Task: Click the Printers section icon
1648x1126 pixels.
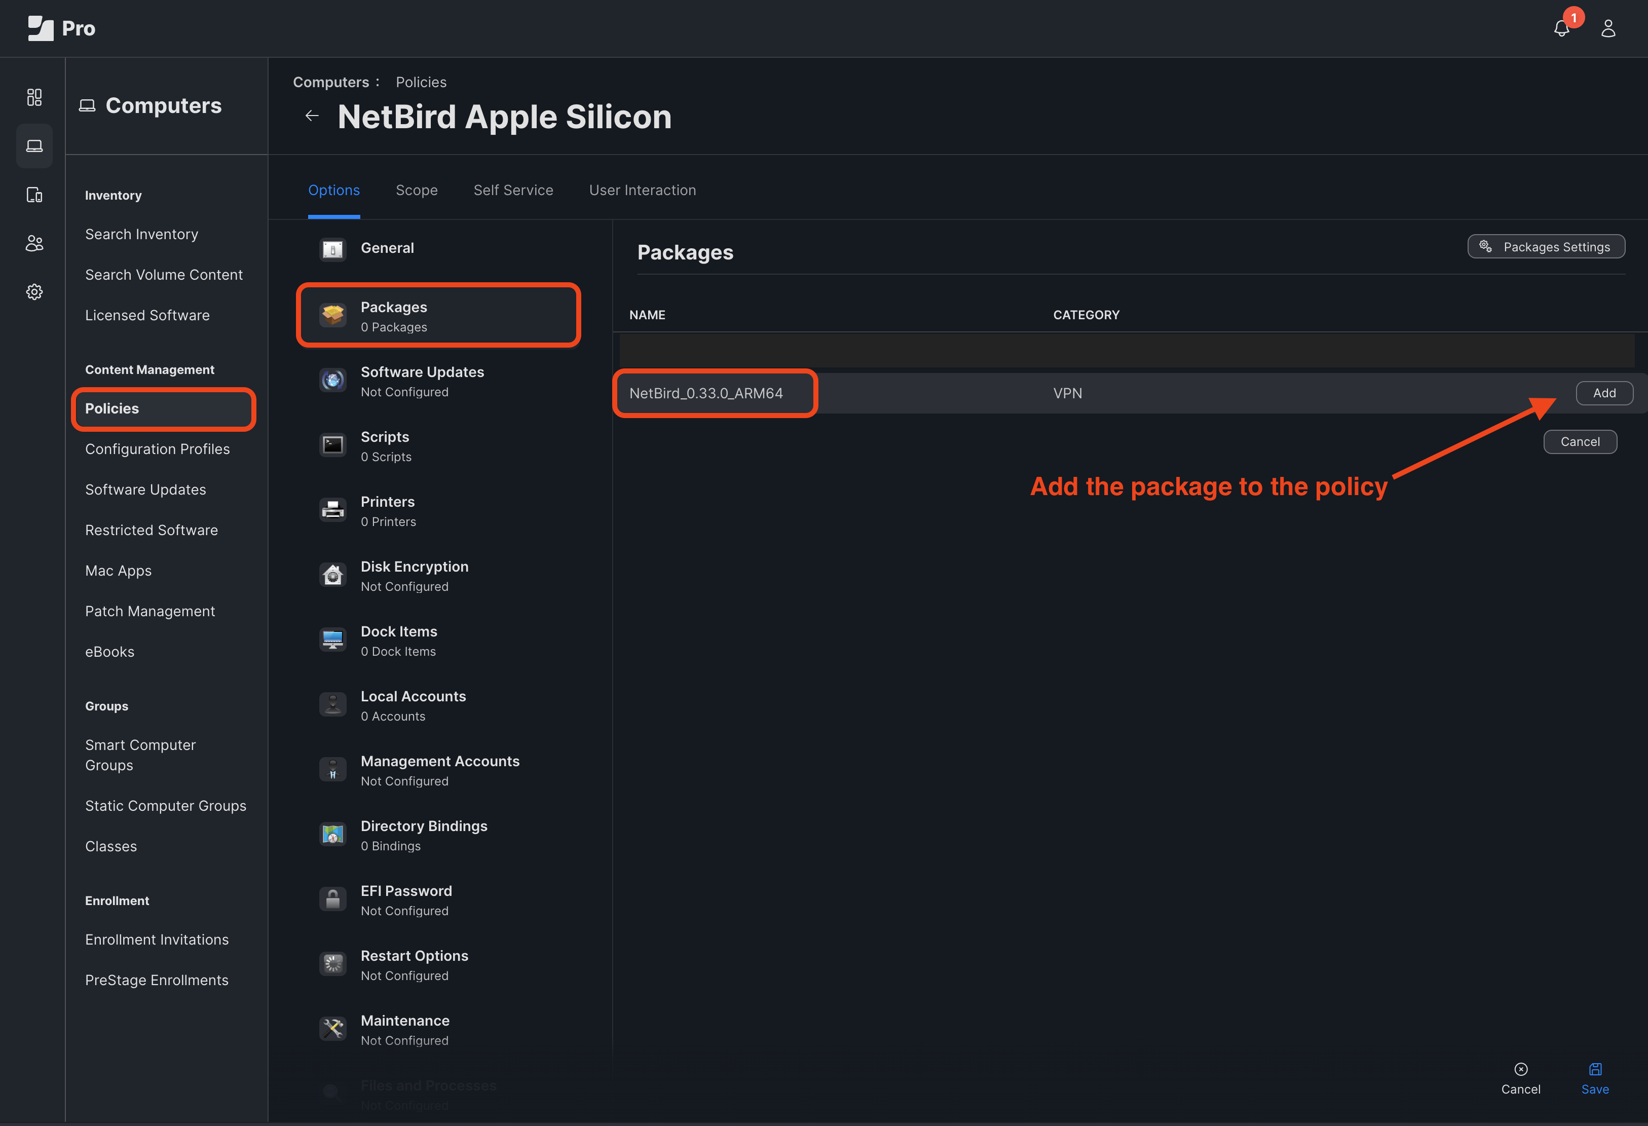Action: pos(333,510)
